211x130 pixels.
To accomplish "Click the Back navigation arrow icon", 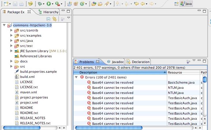I will pos(143,4).
